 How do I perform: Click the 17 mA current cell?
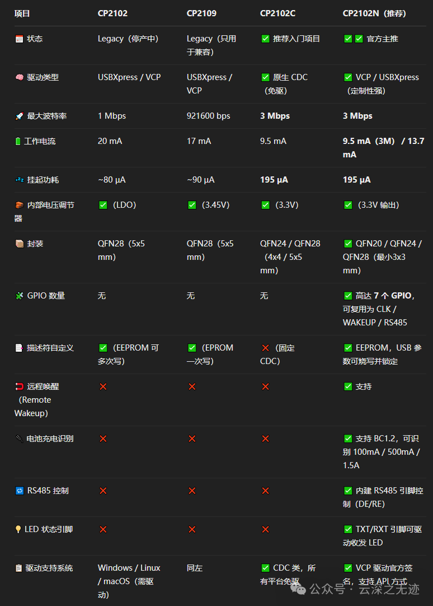199,141
